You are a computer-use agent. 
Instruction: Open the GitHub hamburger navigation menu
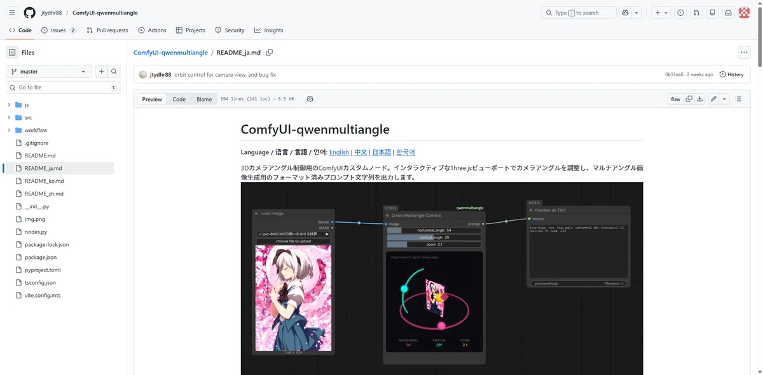[12, 13]
